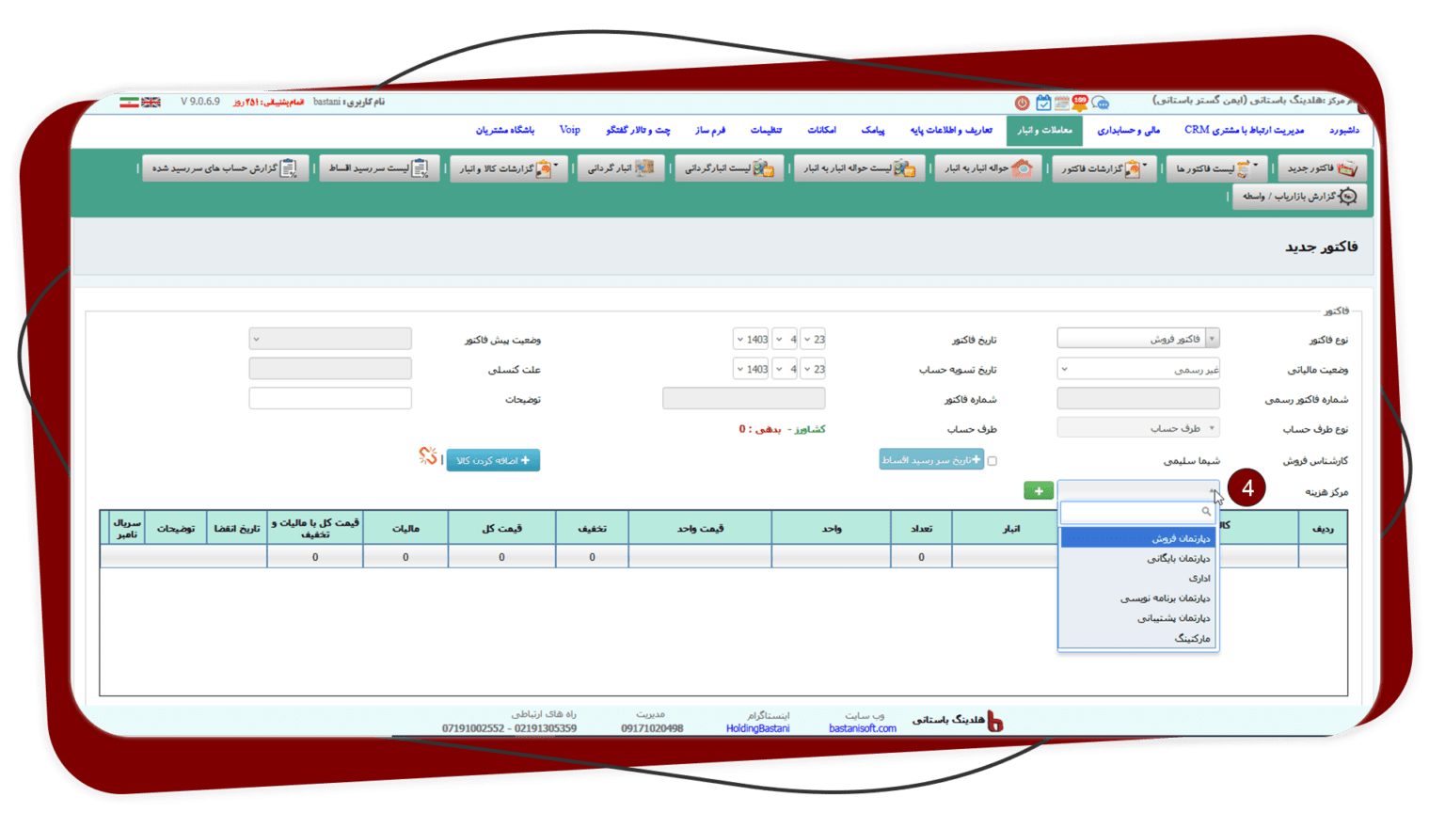Open مدیریت ارتباط با مشتری CRM tab
This screenshot has width=1445, height=813.
pyautogui.click(x=1245, y=131)
